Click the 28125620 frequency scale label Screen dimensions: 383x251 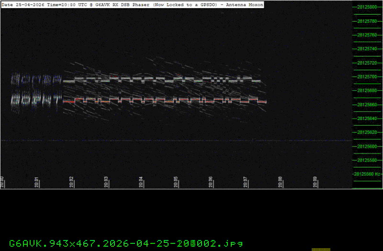(x=367, y=132)
